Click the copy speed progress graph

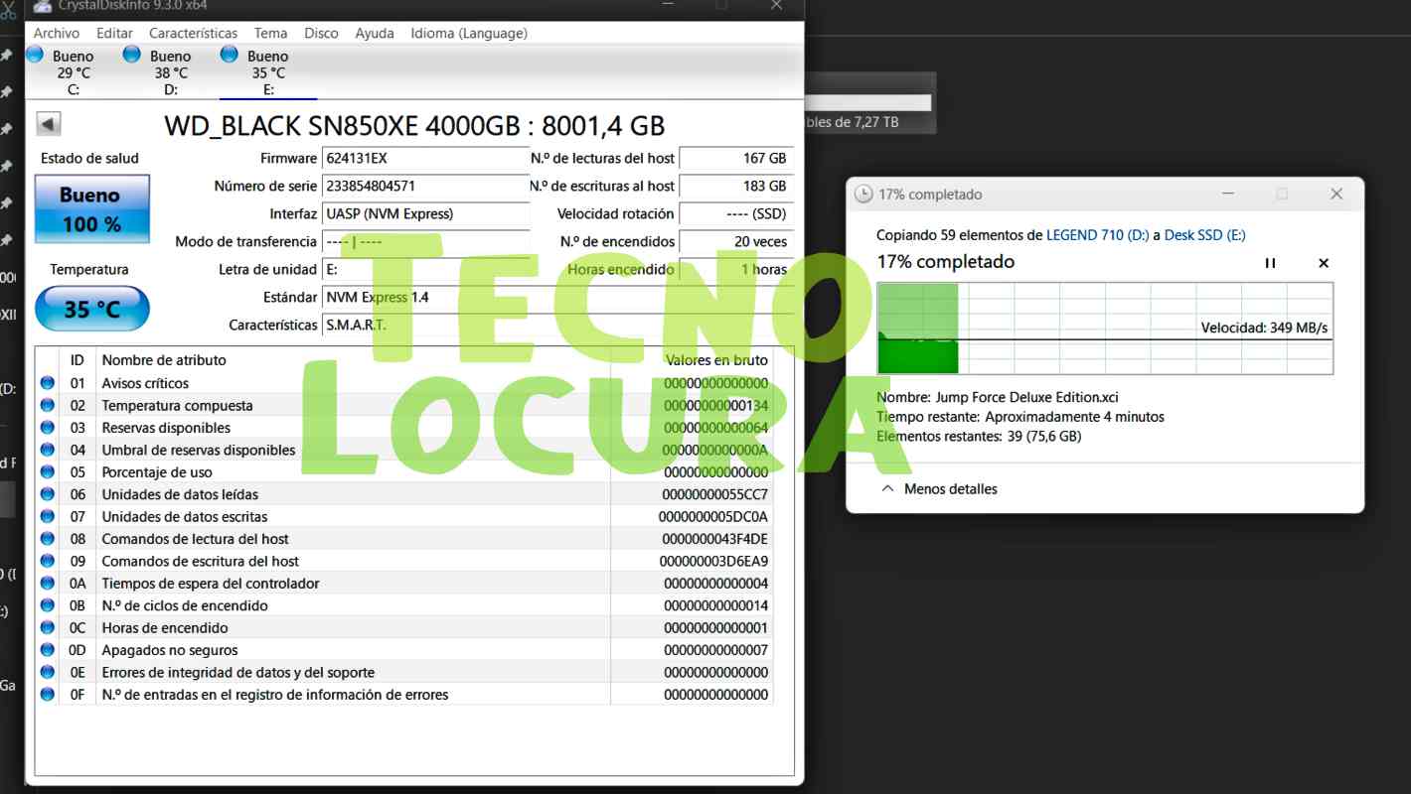click(1105, 329)
